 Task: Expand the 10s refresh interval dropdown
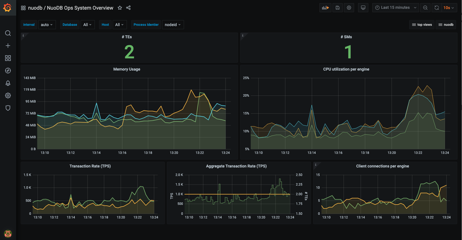click(449, 8)
